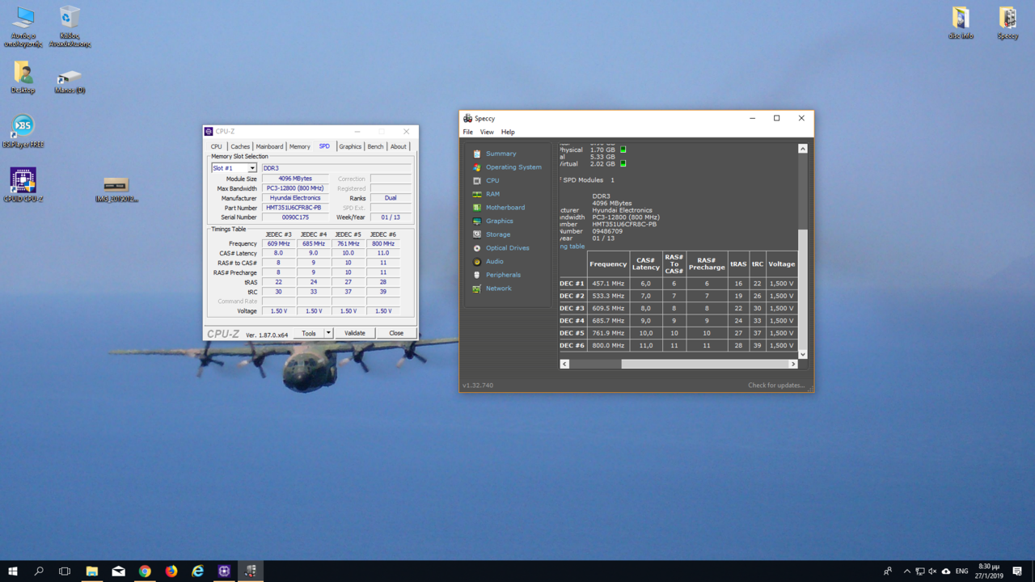Image resolution: width=1035 pixels, height=582 pixels.
Task: Click Speccy vertical scrollbar up arrow
Action: click(x=803, y=149)
